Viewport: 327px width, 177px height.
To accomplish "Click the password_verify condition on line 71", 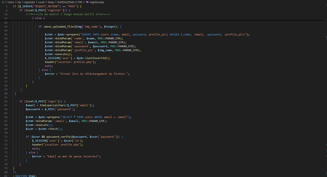I will (74, 137).
